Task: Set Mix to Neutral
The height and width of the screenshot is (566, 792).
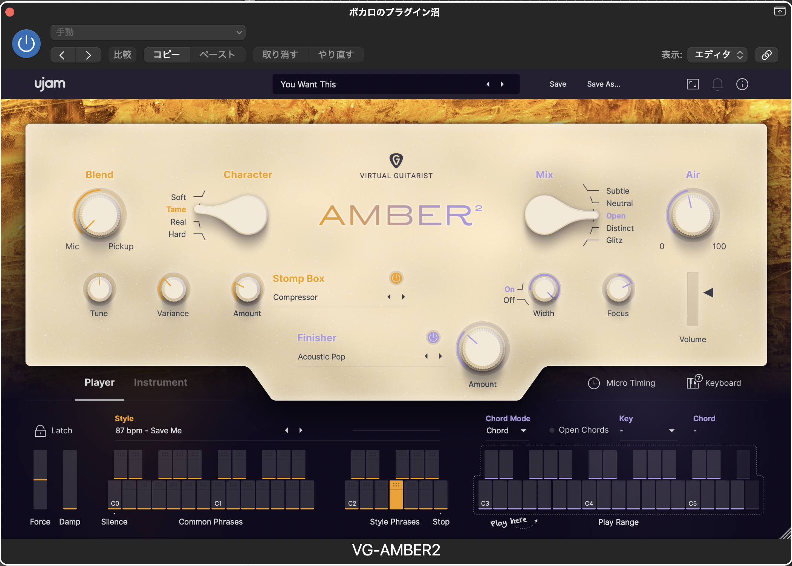Action: click(619, 203)
